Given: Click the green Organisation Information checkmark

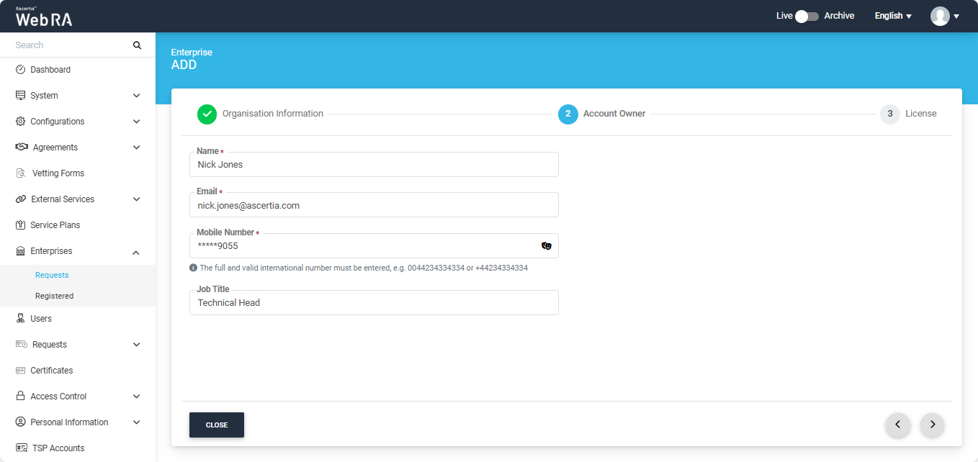Looking at the screenshot, I should 207,114.
